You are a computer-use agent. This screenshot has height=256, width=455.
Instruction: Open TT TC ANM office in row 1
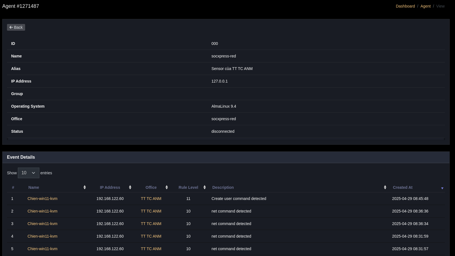point(151,199)
